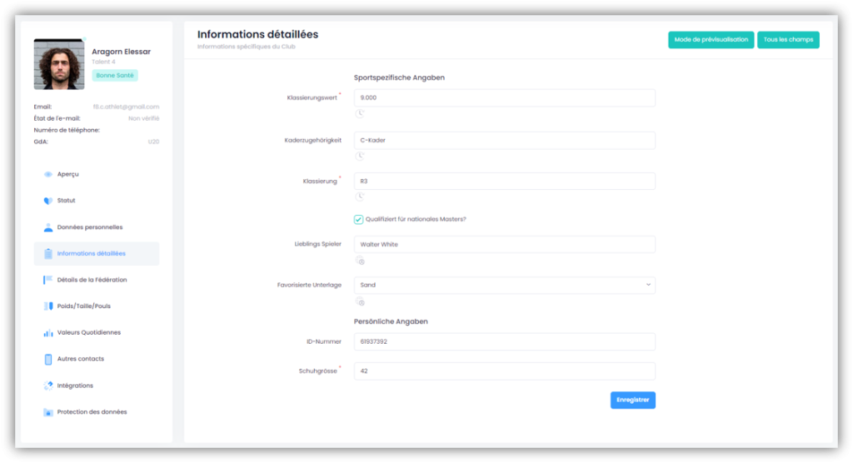853x463 pixels.
Task: Open Aperçu via its eye icon
Action: [48, 174]
